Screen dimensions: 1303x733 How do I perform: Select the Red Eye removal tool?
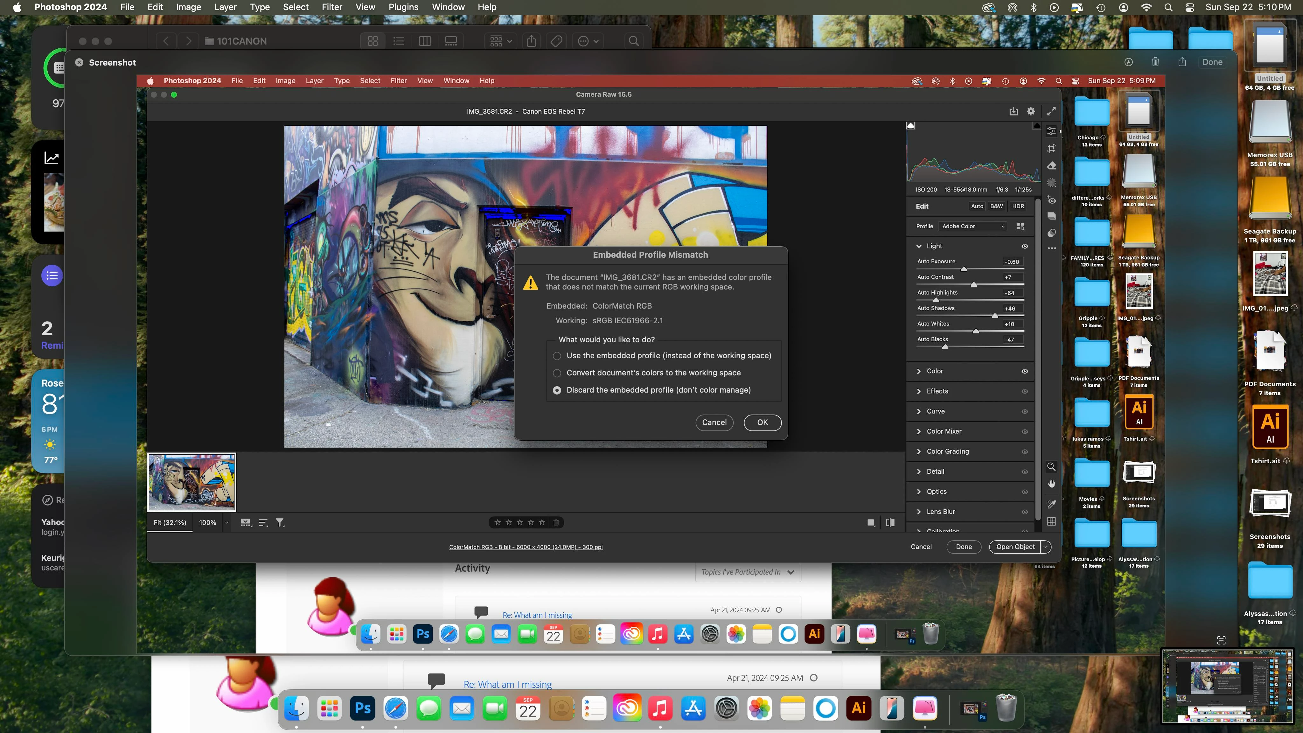pos(1052,200)
